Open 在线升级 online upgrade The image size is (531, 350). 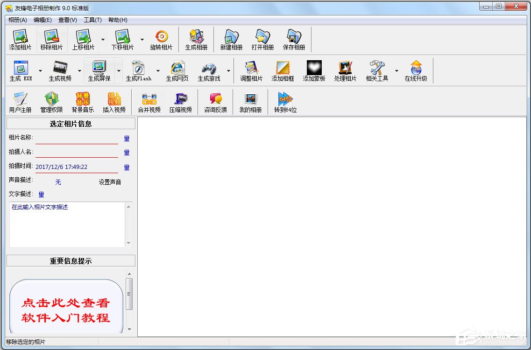416,70
